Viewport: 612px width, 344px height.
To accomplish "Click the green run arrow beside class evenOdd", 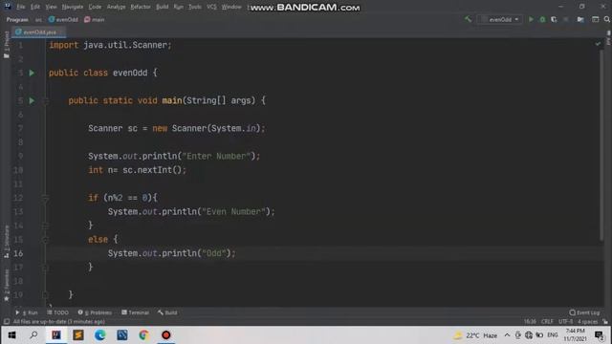I will coord(32,73).
